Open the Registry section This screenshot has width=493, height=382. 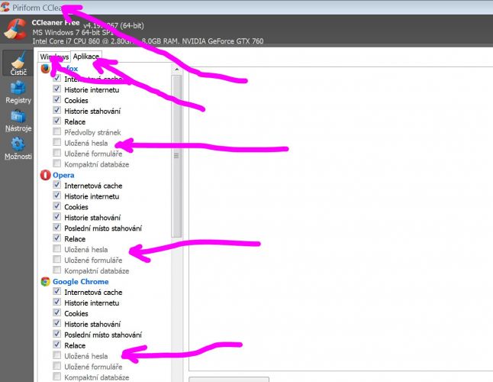18,92
